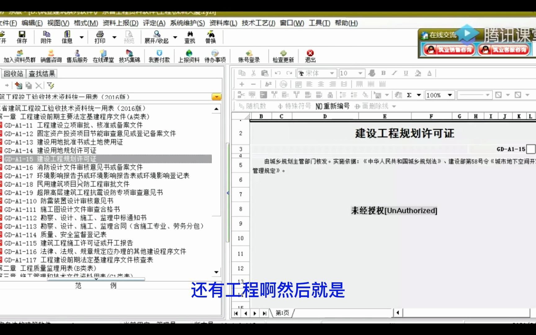Click the 特殊符号 special symbol button
Image resolution: width=536 pixels, height=335 pixels.
click(x=294, y=106)
